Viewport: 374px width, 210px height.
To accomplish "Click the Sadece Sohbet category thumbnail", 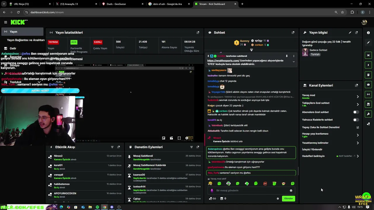I will [x=305, y=52].
